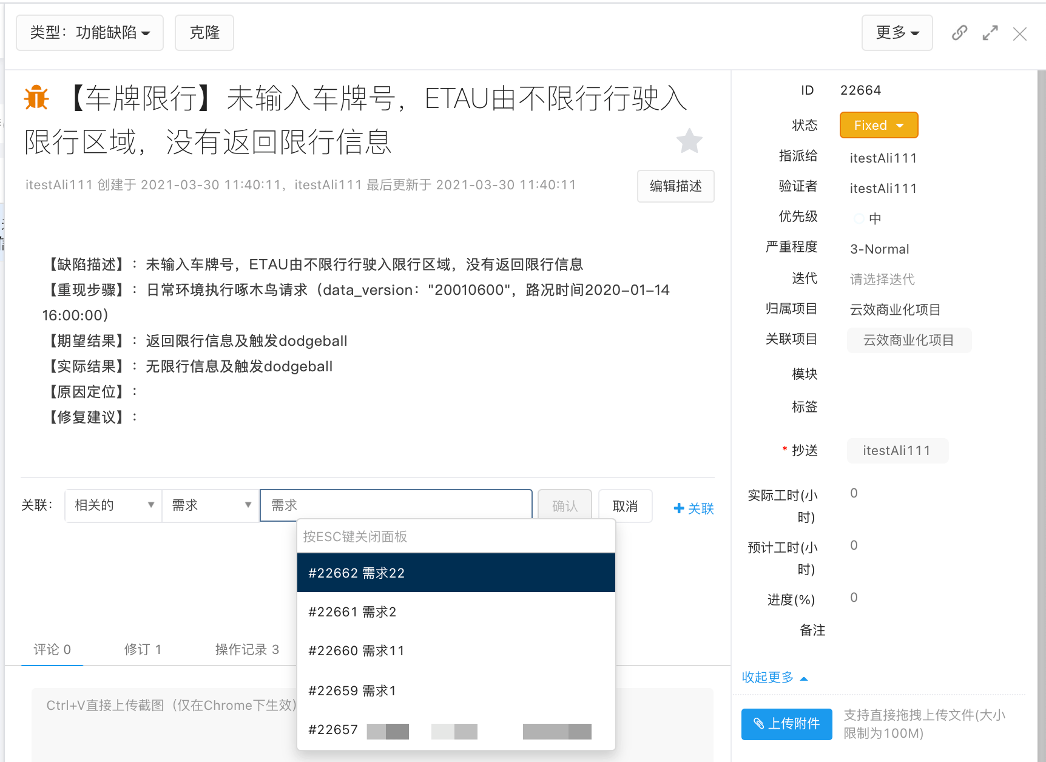The image size is (1046, 762).
Task: Click verifier value itestAli111 under 验证者
Action: pos(883,188)
